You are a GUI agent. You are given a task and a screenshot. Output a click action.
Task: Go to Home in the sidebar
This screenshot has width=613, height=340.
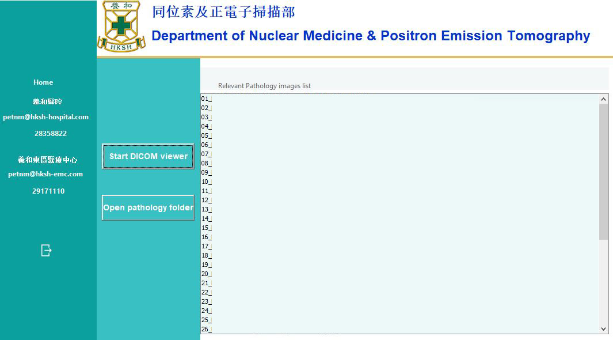tap(43, 82)
